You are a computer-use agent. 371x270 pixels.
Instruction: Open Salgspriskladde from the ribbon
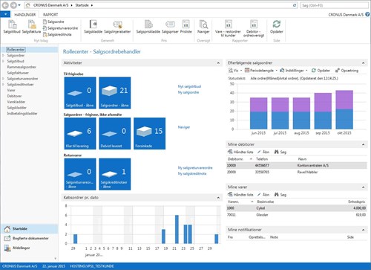pyautogui.click(x=148, y=27)
